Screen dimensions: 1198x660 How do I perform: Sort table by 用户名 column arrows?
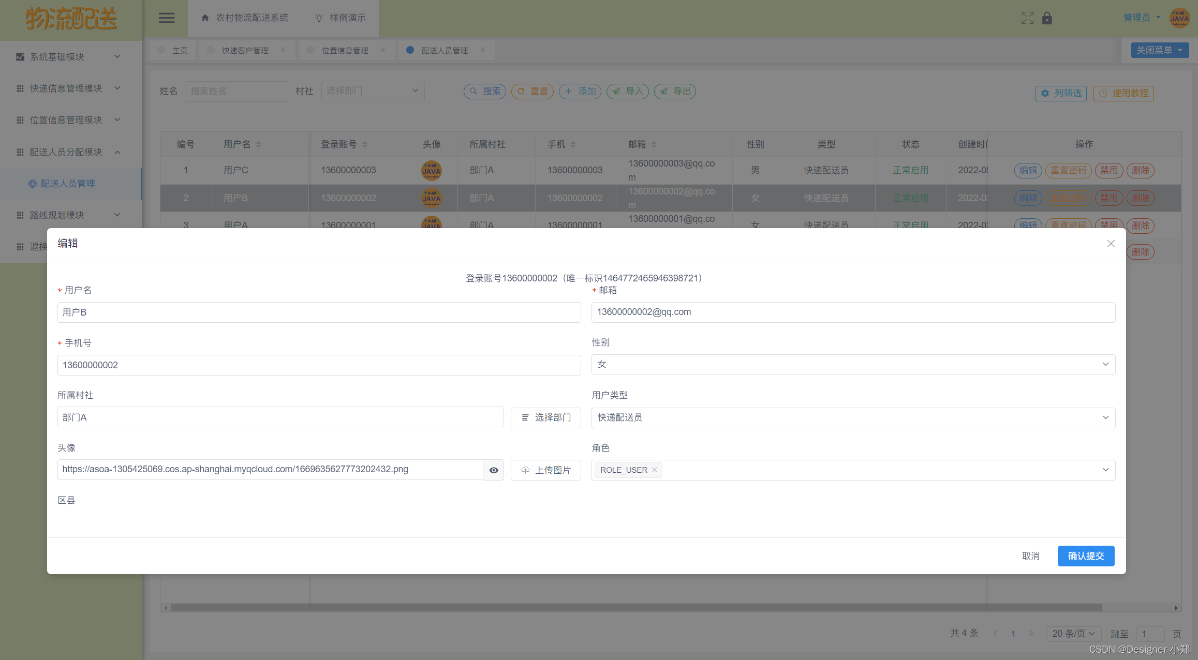(x=258, y=144)
